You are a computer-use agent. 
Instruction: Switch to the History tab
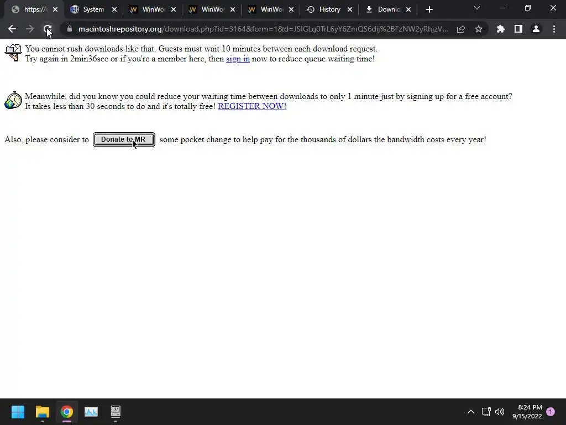[329, 10]
